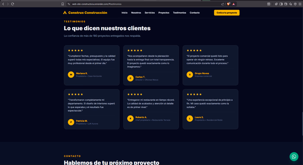Jump to Contacto from the navbar
The height and width of the screenshot is (165, 303).
(195, 13)
